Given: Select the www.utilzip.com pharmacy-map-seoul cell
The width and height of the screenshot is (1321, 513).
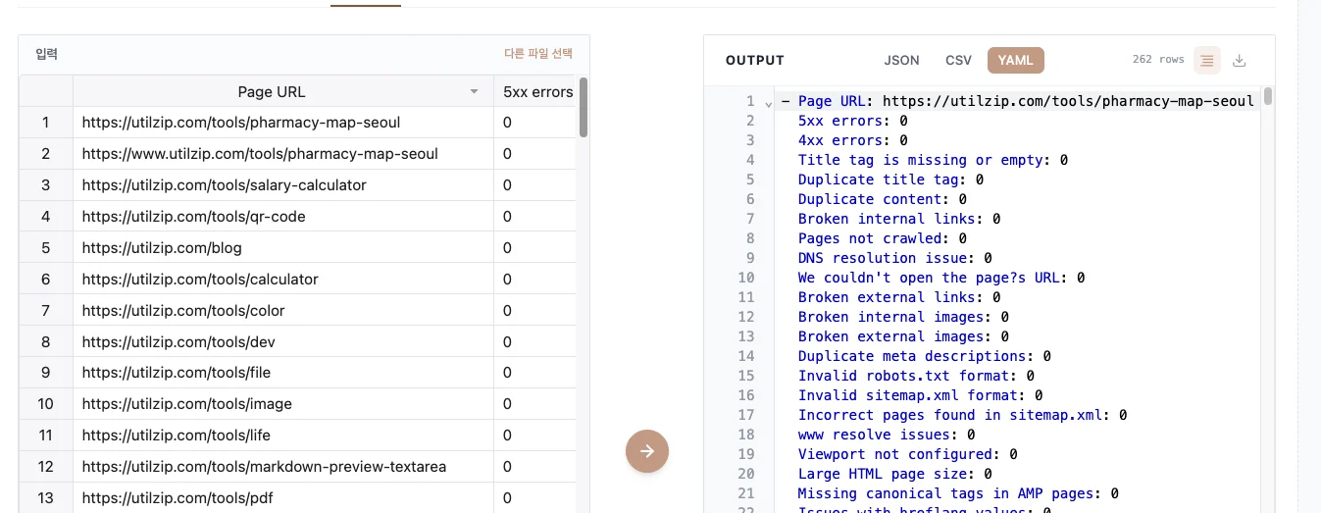Looking at the screenshot, I should [x=282, y=154].
